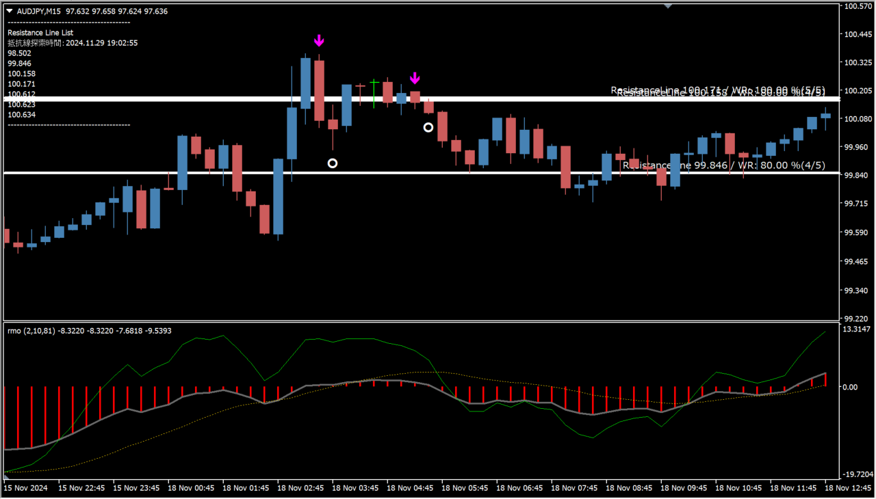This screenshot has width=876, height=499.
Task: Click the last blue candle at right edge
Action: [x=825, y=116]
